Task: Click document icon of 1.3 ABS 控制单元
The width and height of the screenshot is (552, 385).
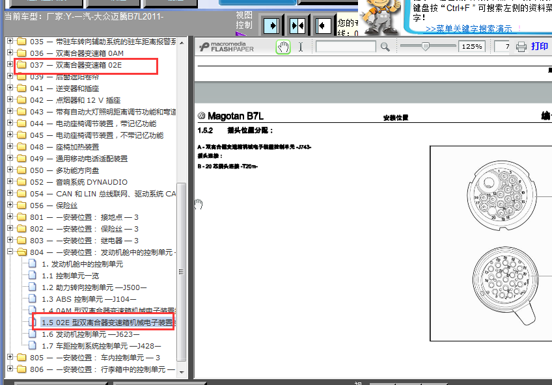Action: (33, 299)
